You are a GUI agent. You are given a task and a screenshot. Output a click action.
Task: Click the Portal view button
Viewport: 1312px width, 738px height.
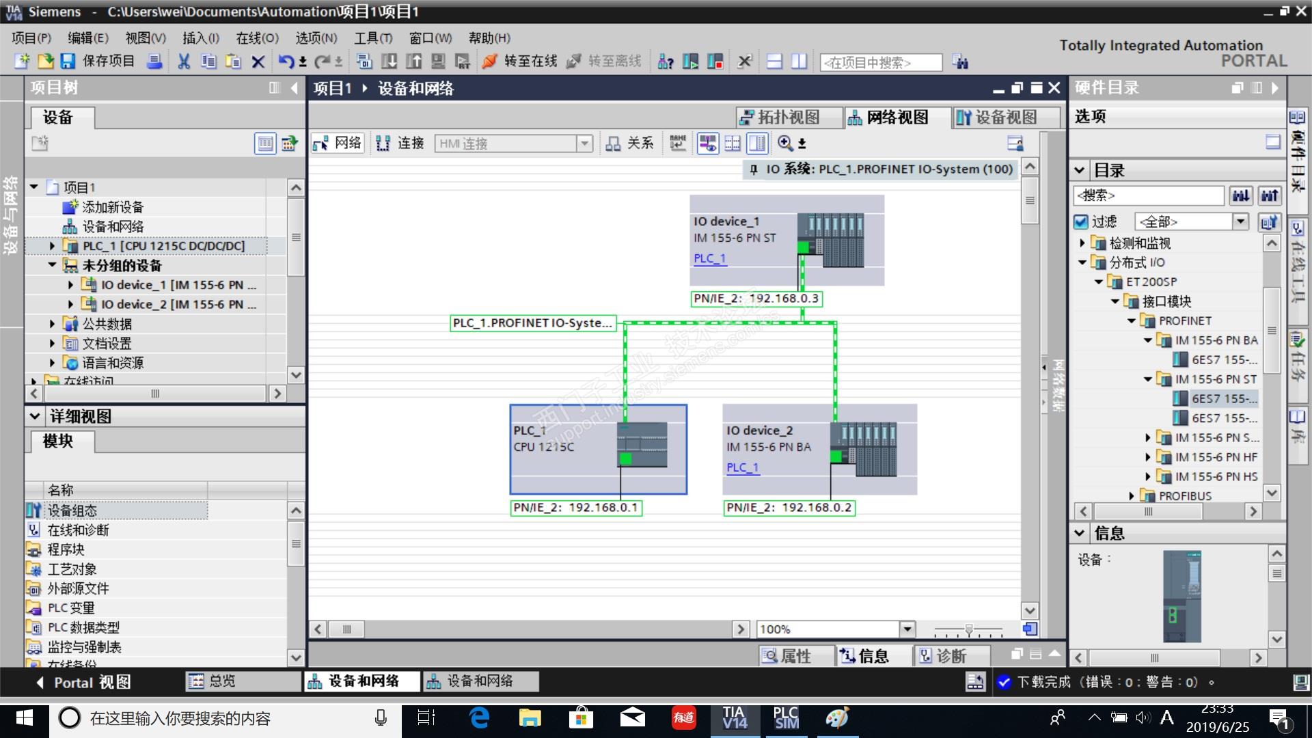pyautogui.click(x=83, y=682)
